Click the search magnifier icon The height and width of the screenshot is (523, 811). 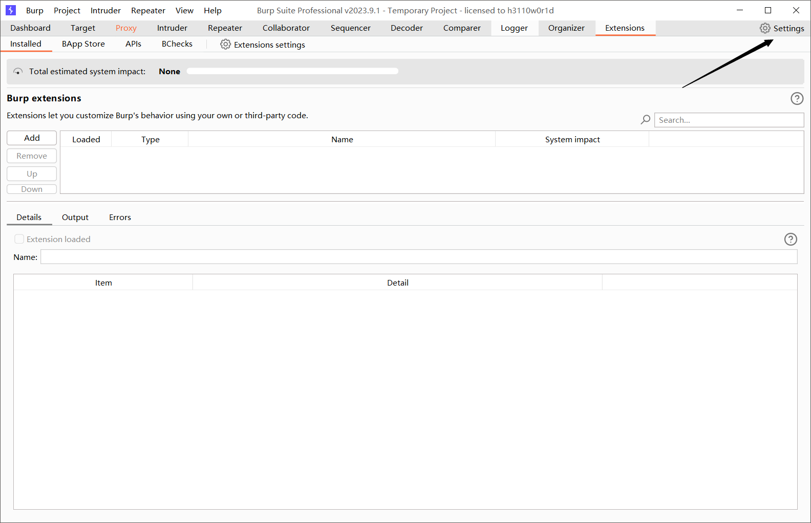[x=646, y=120]
